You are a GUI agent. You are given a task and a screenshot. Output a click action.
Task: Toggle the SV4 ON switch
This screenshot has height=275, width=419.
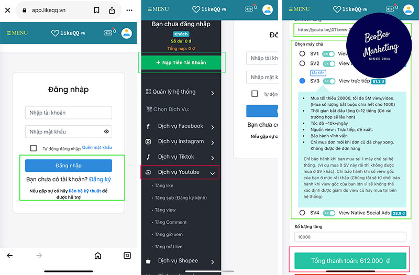(329, 213)
